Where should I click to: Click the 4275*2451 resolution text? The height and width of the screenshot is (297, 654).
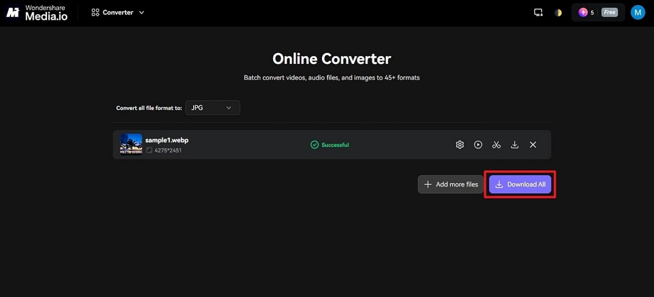pyautogui.click(x=167, y=150)
